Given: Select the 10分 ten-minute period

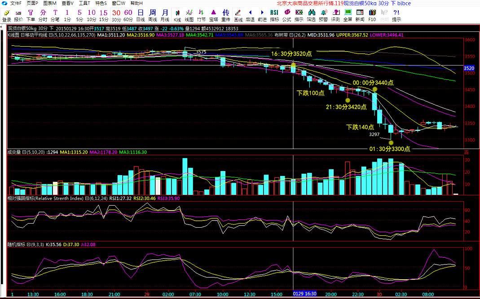Looking at the screenshot, I should click(x=92, y=16).
